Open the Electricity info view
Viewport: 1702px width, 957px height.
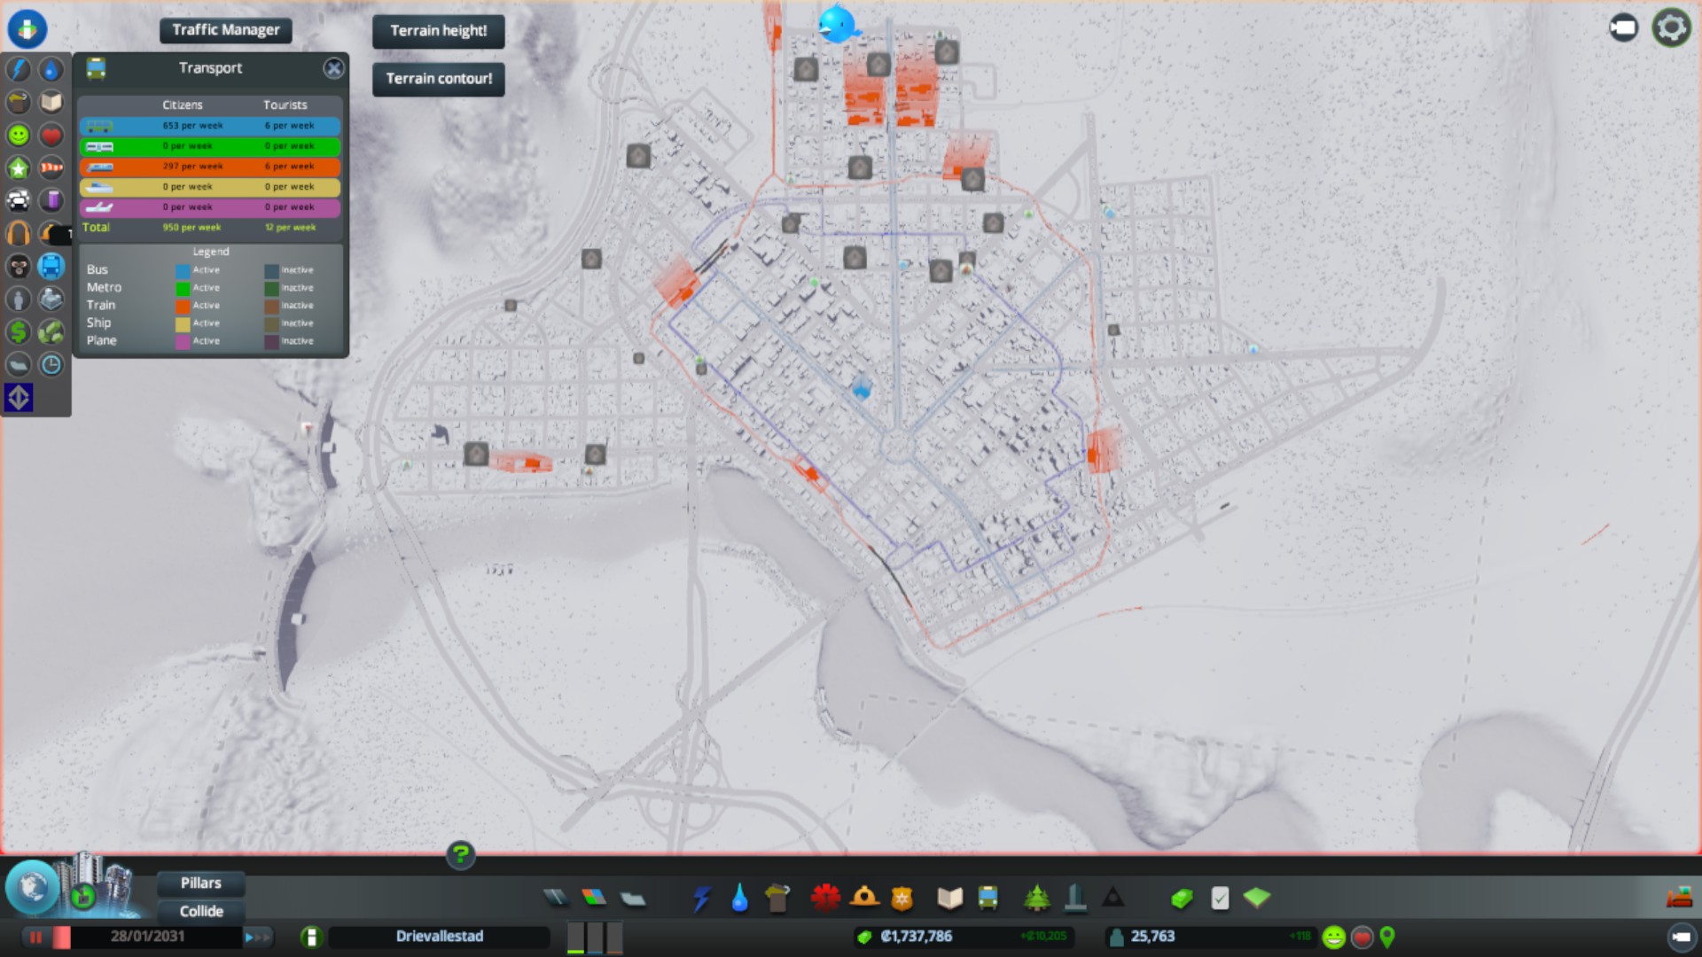[19, 69]
